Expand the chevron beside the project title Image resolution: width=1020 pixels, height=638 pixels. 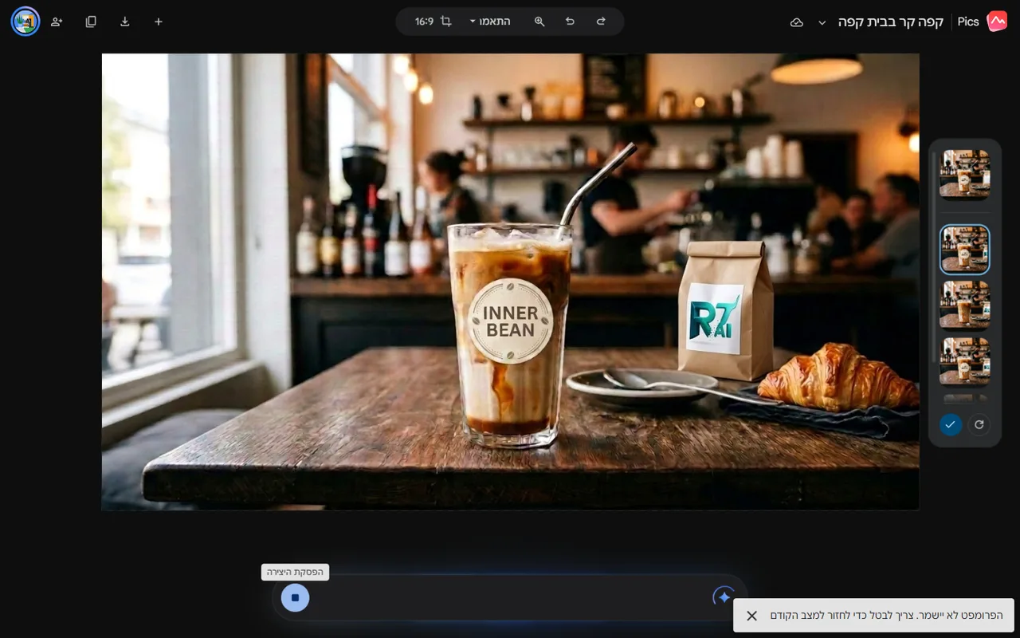pos(822,22)
